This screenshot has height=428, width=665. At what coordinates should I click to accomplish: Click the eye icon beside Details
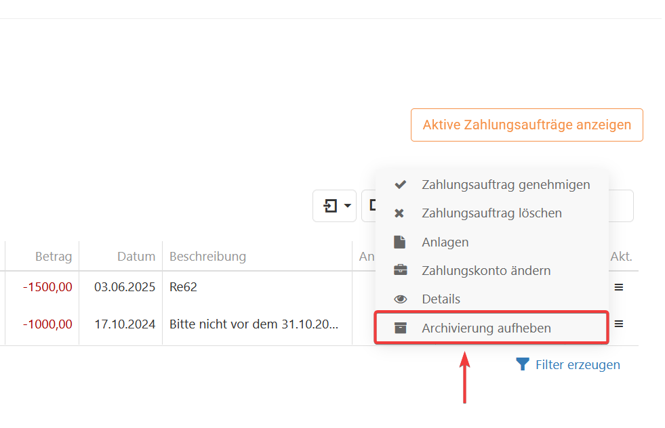[x=401, y=299]
